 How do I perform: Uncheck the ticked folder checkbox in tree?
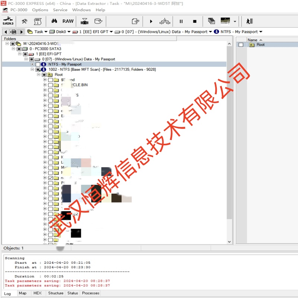pos(50,178)
